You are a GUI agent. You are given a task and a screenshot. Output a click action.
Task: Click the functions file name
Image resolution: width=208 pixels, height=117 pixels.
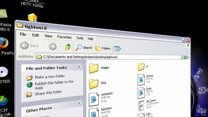tap(106, 109)
